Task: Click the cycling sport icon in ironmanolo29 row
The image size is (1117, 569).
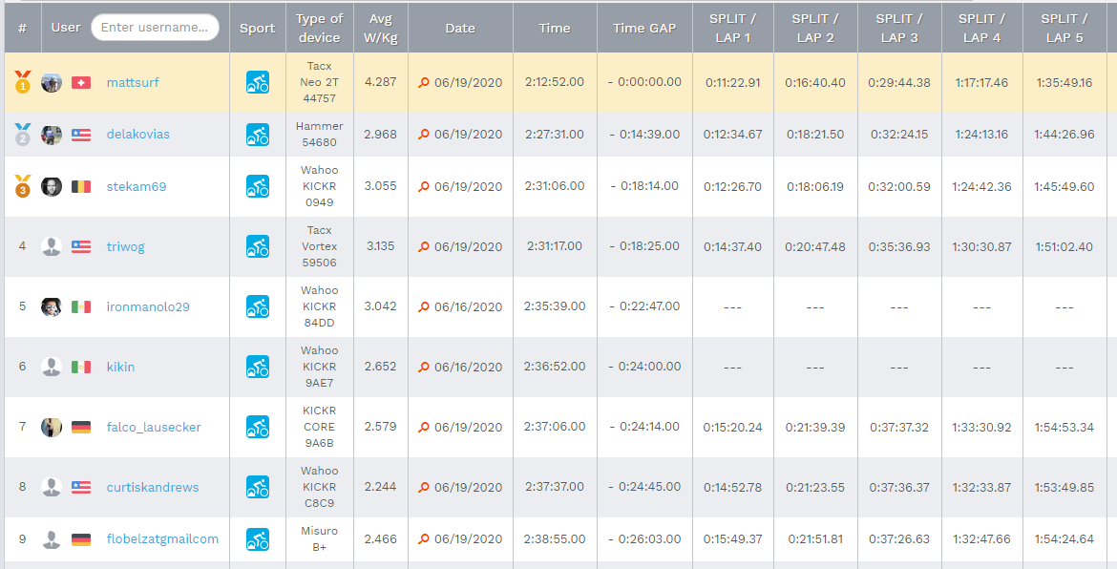Action: 257,306
